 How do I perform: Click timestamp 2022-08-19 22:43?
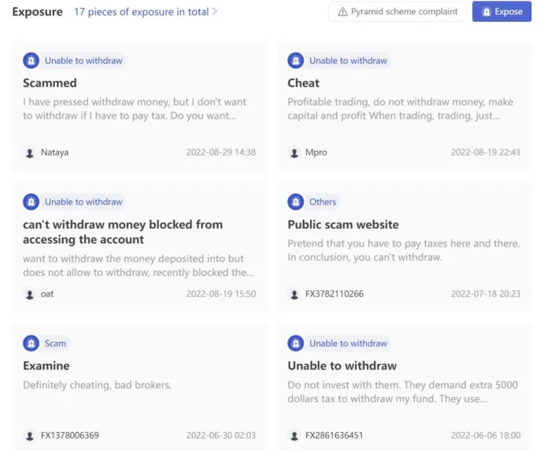coord(486,152)
